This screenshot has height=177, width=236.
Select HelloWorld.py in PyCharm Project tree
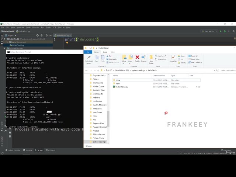[18, 45]
